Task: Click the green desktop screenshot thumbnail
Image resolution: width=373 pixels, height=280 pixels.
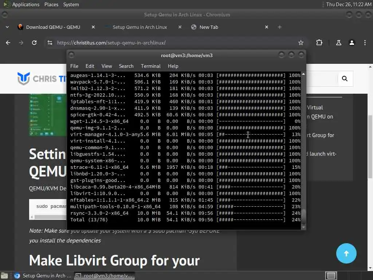Action: point(48,115)
